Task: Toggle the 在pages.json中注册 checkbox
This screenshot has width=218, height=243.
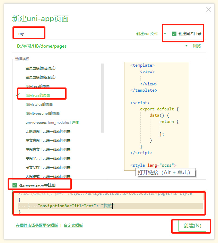Action: pyautogui.click(x=15, y=185)
